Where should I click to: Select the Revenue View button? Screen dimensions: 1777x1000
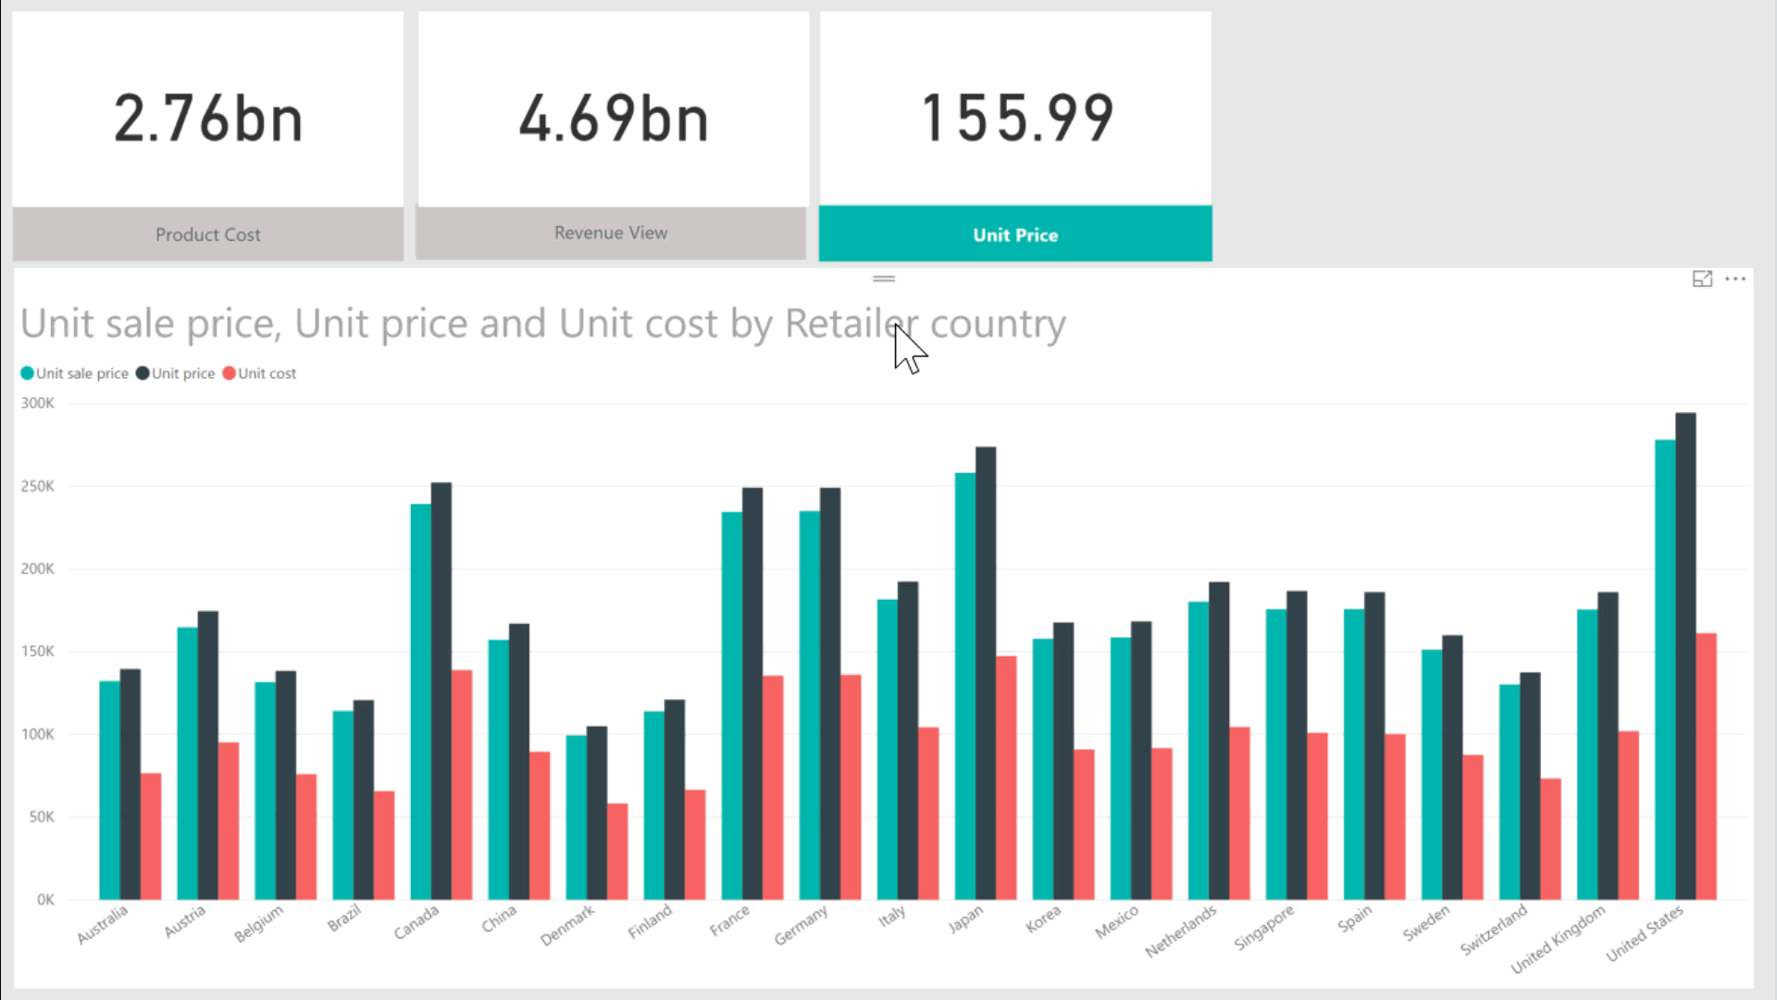click(611, 232)
